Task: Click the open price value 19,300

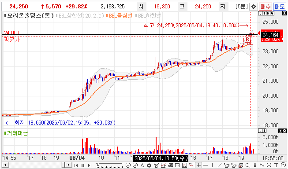Action: point(162,7)
